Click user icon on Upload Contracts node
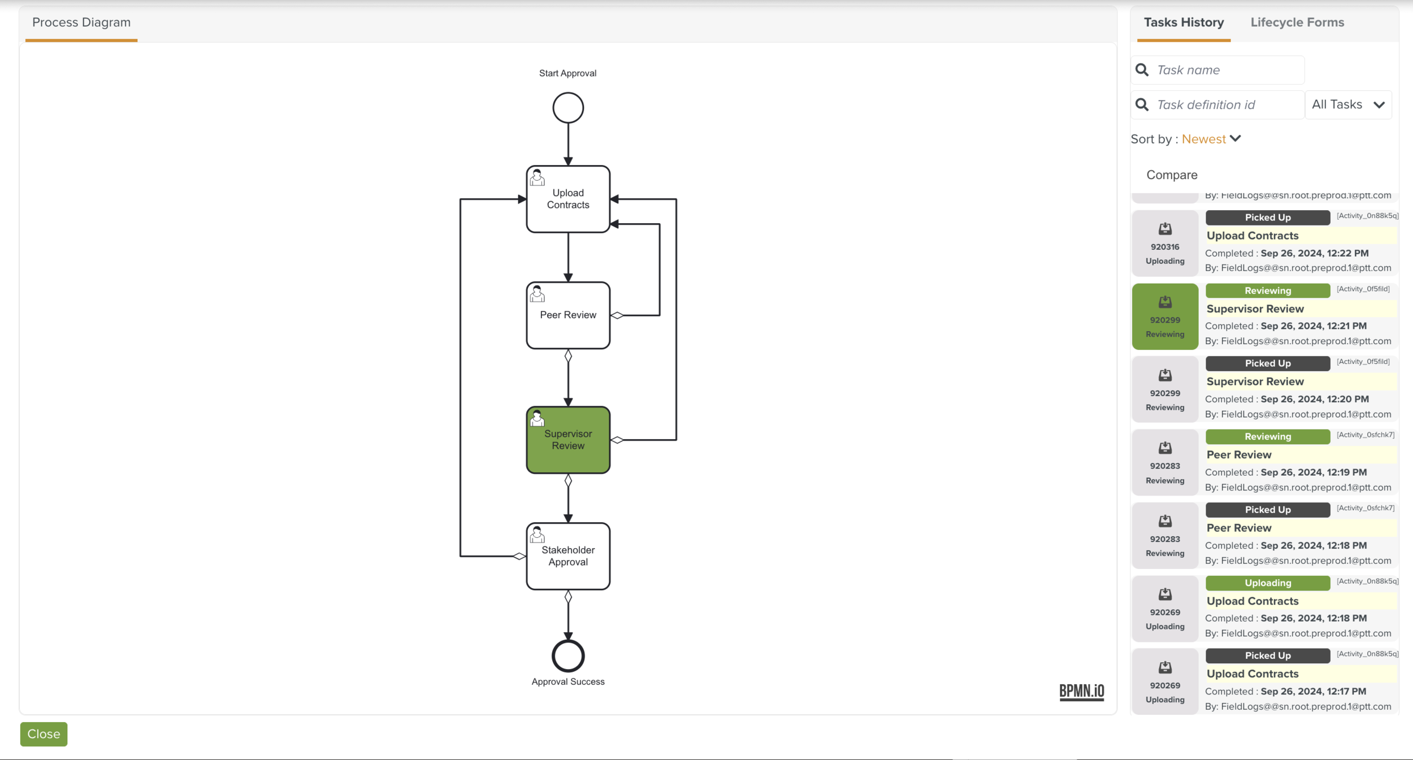This screenshot has height=760, width=1413. pyautogui.click(x=537, y=178)
